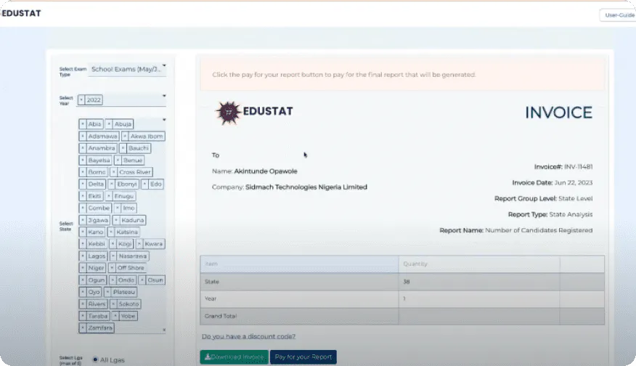Click Number of Candidates Registered text
The width and height of the screenshot is (636, 366).
point(539,230)
